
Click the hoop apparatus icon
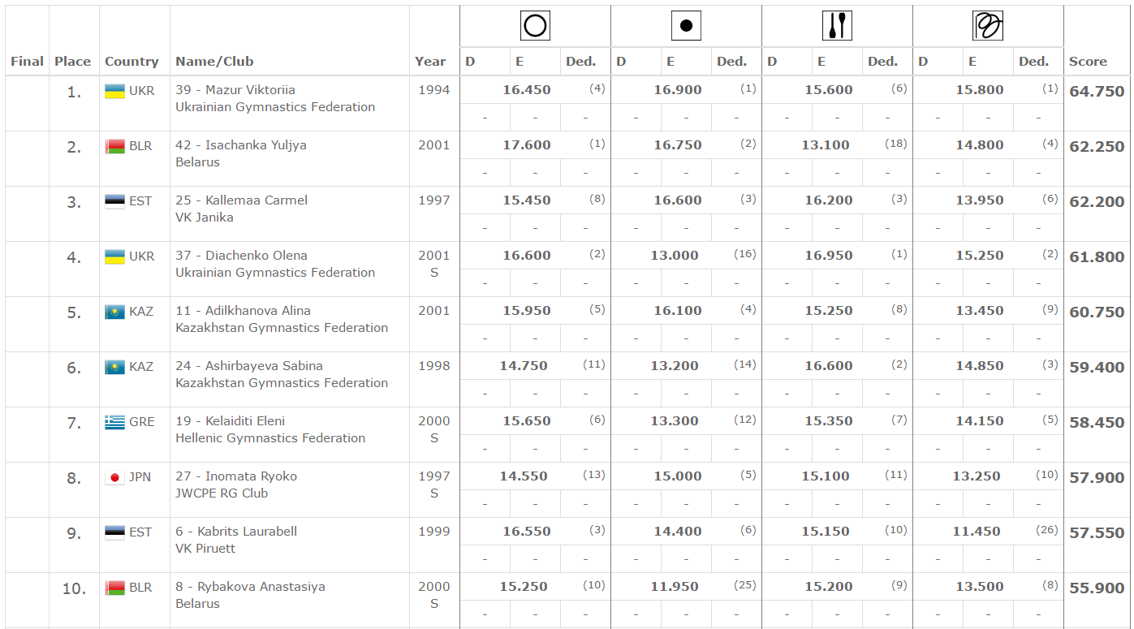(535, 26)
